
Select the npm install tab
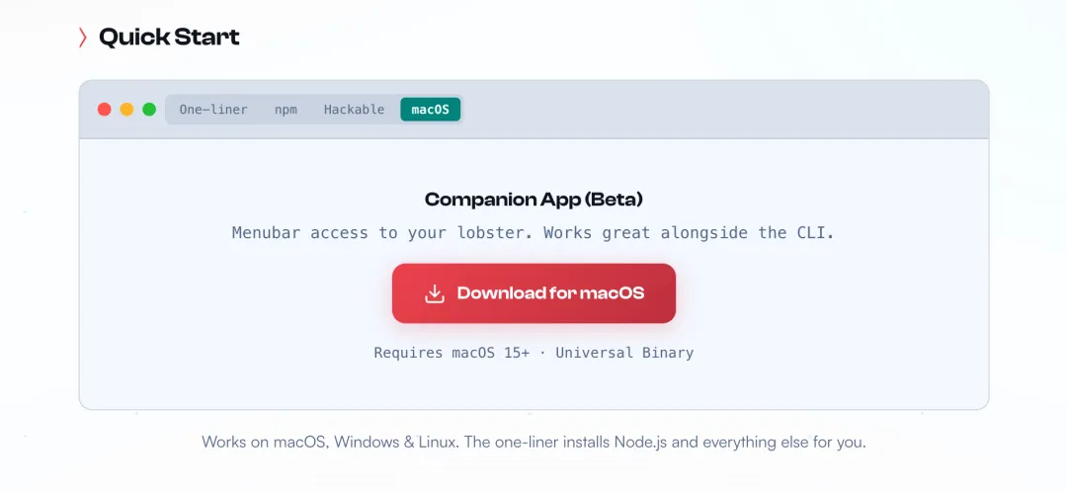pyautogui.click(x=286, y=110)
